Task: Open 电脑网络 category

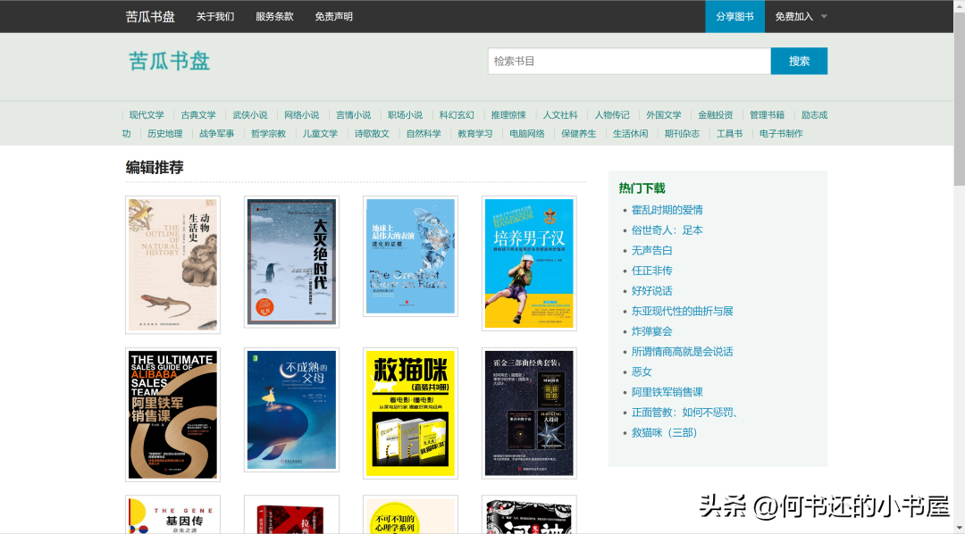Action: [527, 134]
